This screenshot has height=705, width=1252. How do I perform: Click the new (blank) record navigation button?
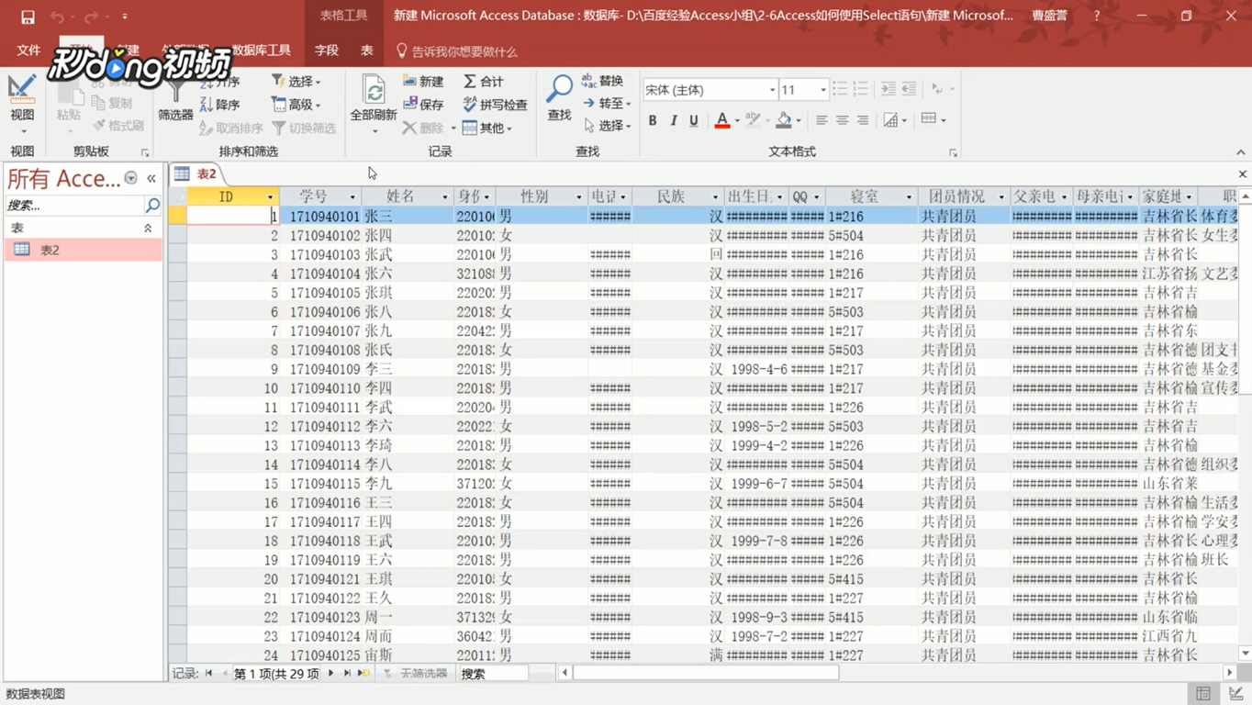point(363,674)
